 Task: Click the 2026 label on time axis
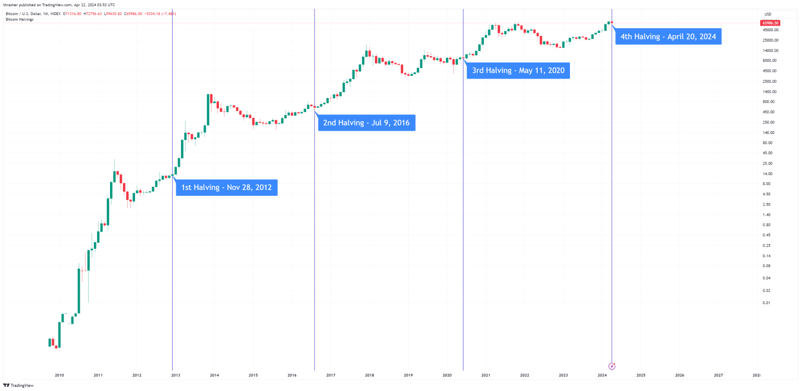point(679,375)
